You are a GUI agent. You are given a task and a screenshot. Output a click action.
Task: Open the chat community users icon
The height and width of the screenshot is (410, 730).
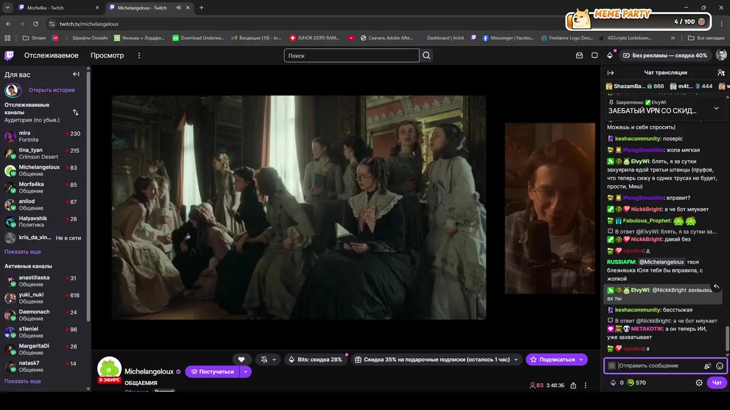click(721, 72)
